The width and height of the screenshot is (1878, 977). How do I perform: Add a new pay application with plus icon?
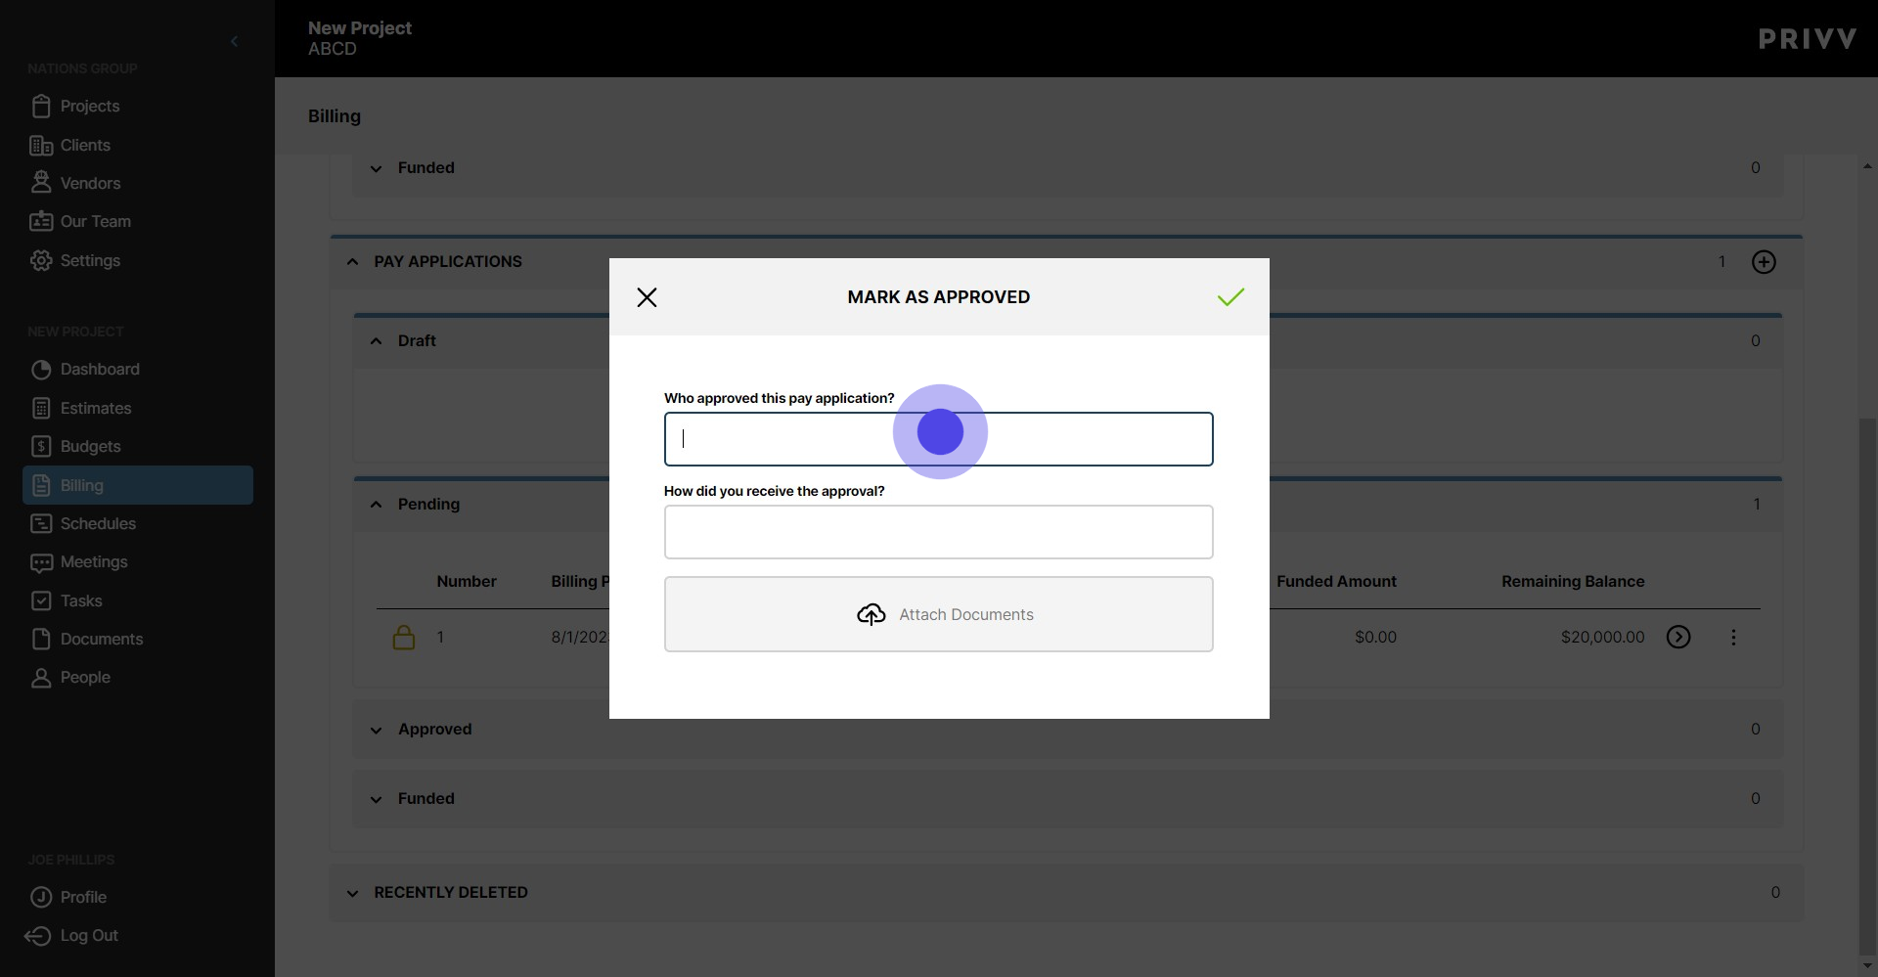[1764, 262]
